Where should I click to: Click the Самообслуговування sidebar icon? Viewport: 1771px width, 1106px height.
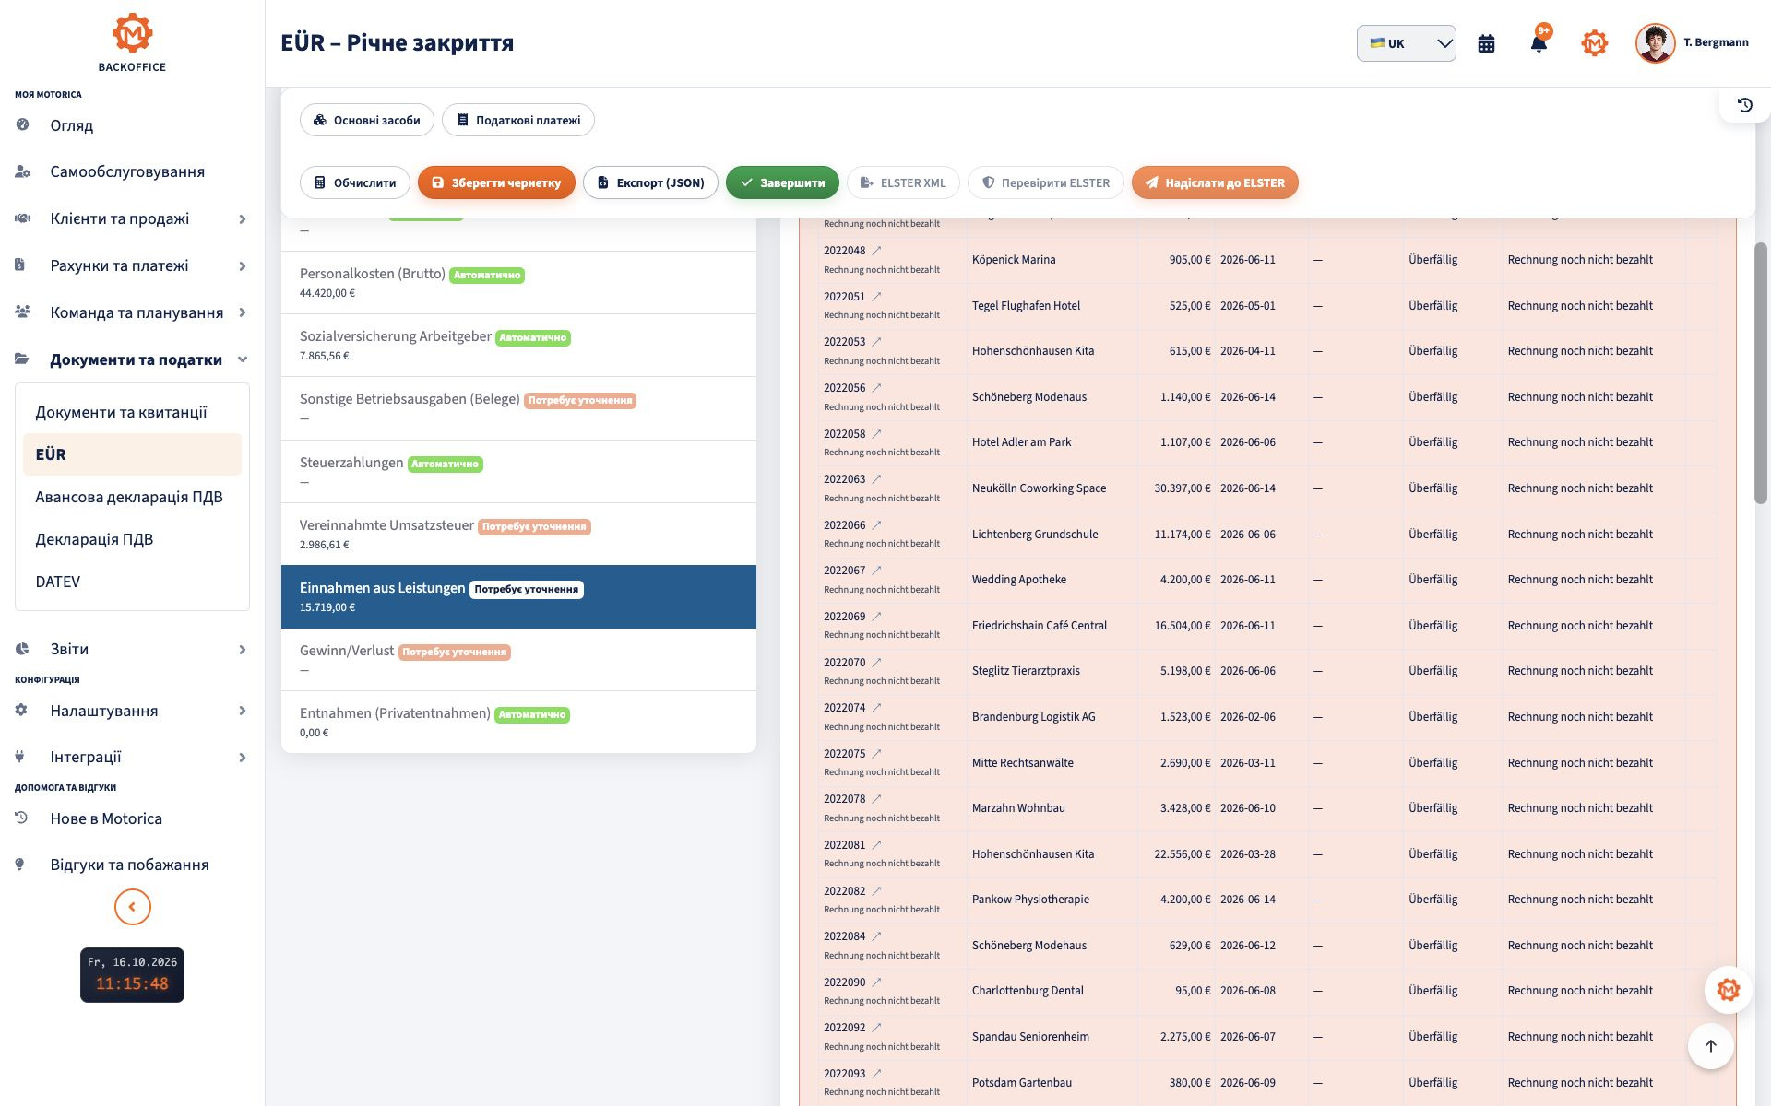(x=22, y=171)
